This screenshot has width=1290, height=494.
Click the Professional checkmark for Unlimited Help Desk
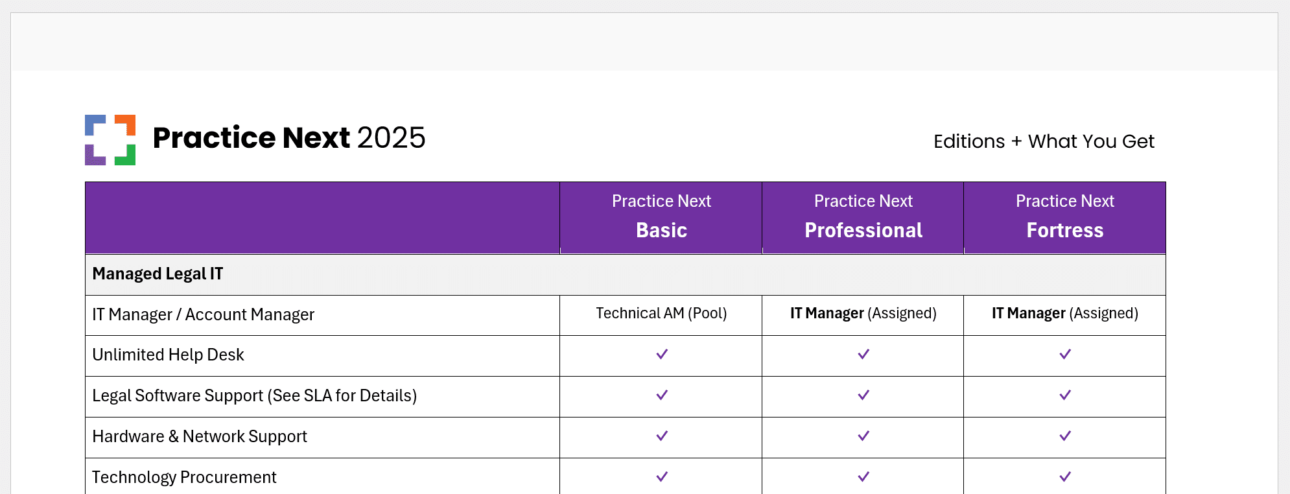click(x=863, y=354)
